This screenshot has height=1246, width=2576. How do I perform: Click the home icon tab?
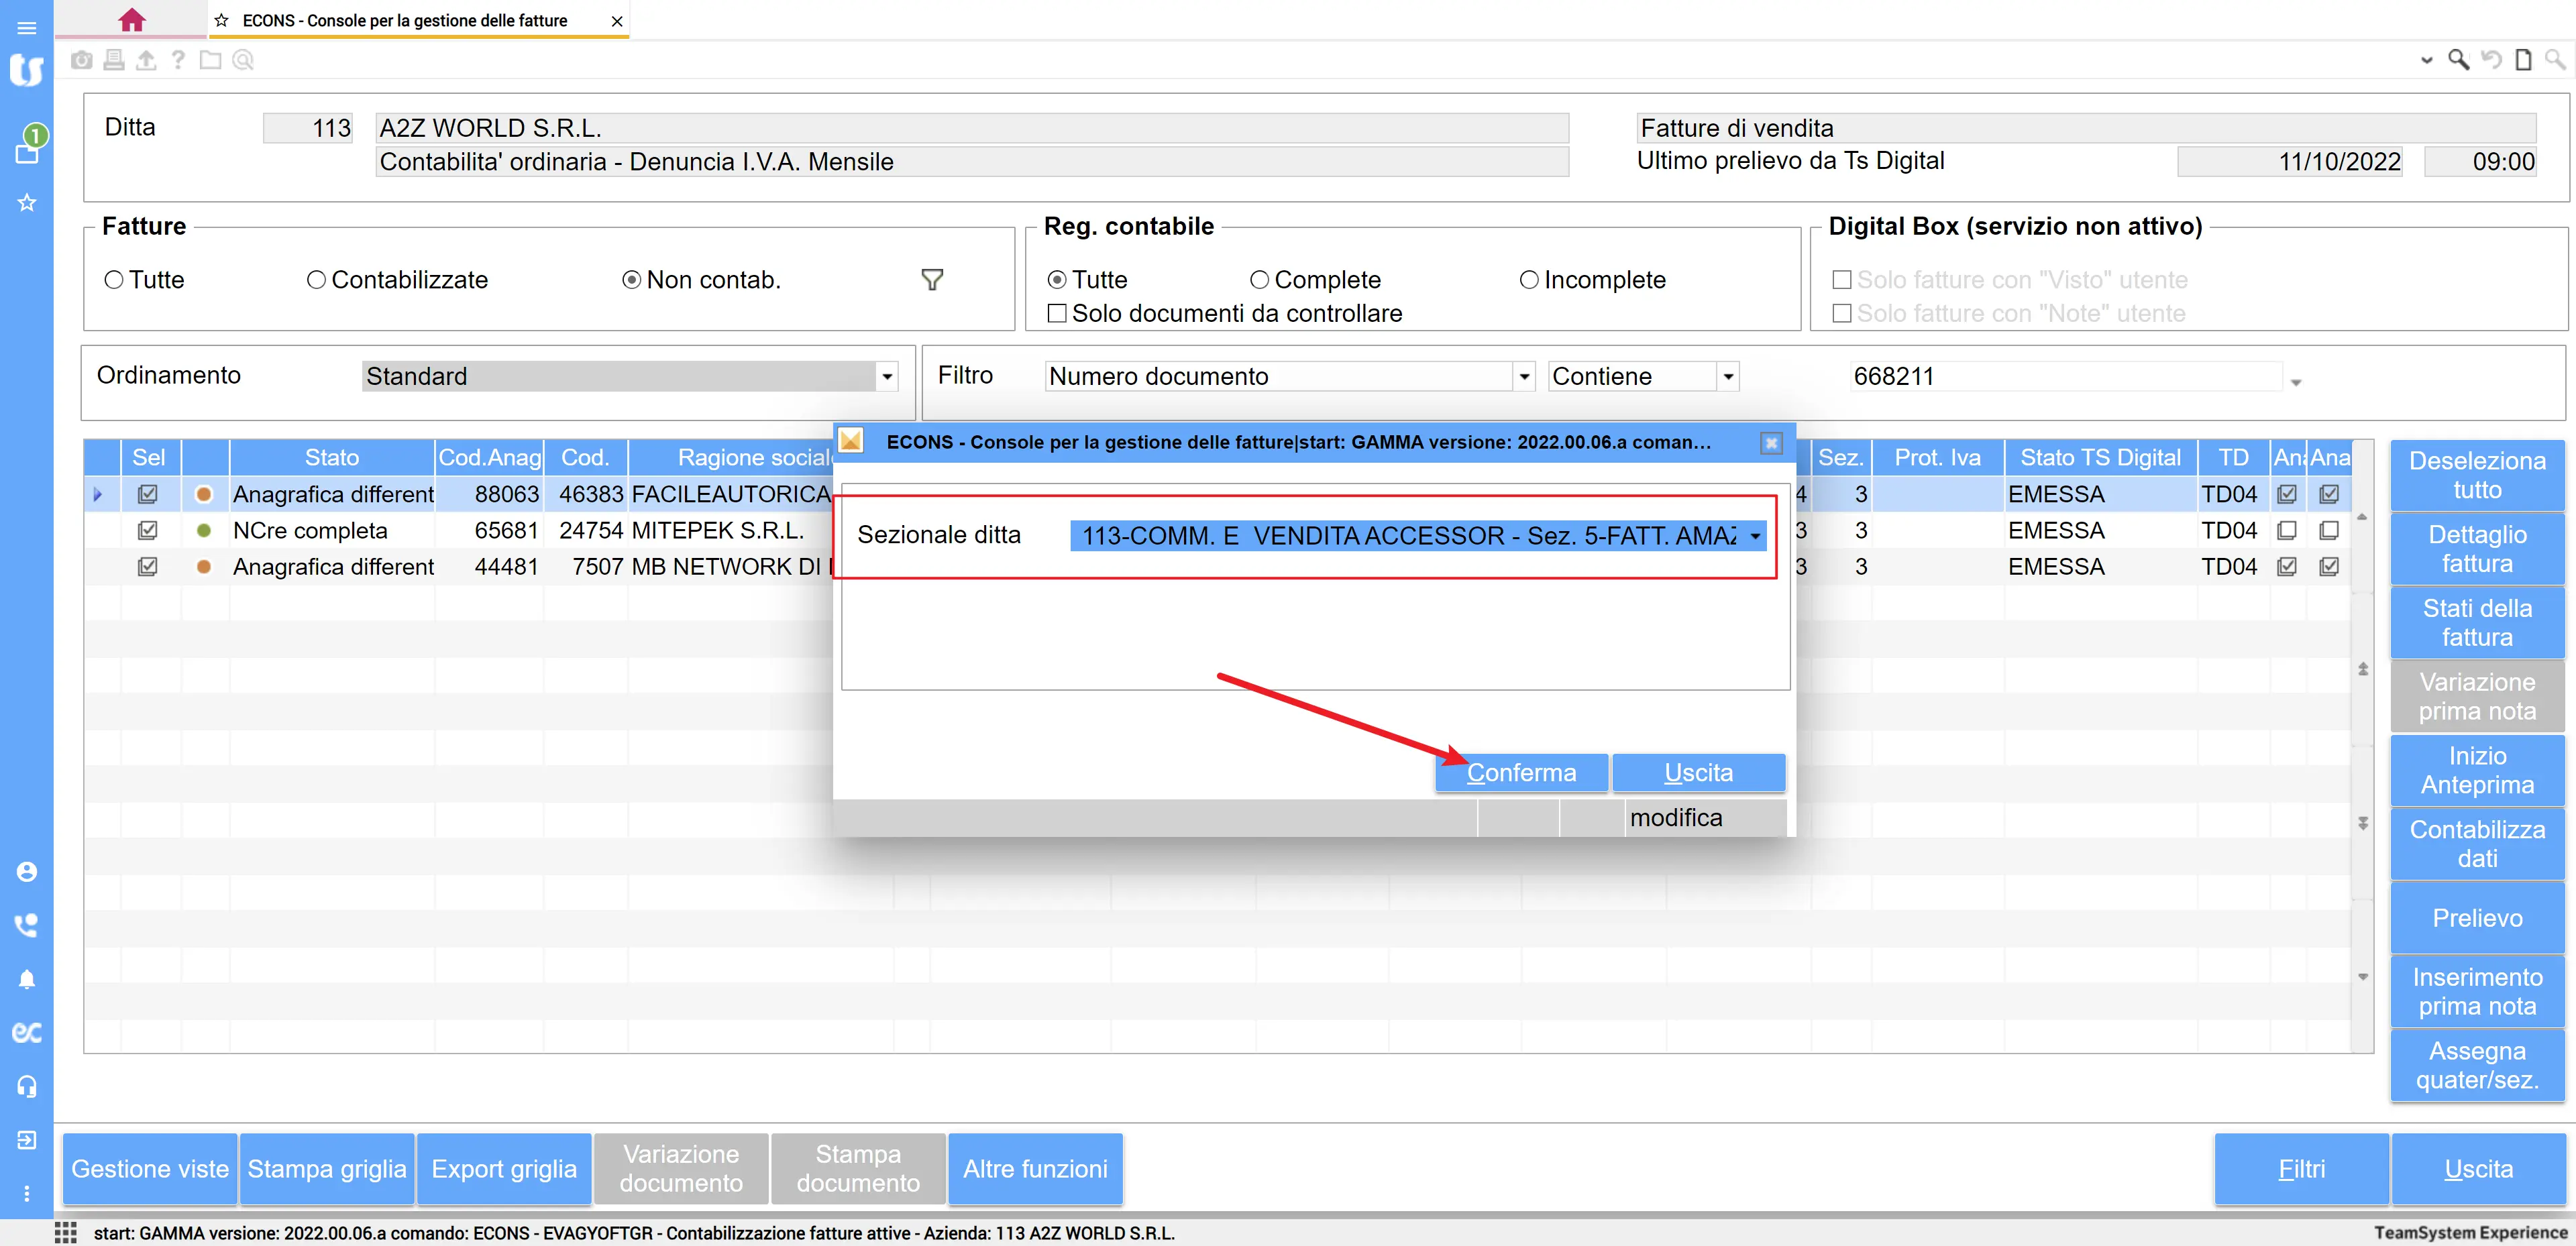point(131,19)
